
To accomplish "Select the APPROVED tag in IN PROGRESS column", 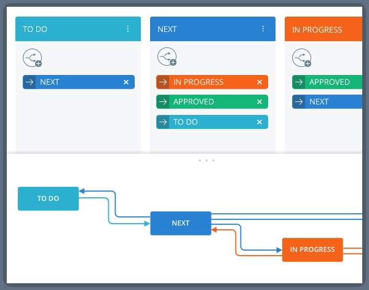I will pyautogui.click(x=327, y=82).
